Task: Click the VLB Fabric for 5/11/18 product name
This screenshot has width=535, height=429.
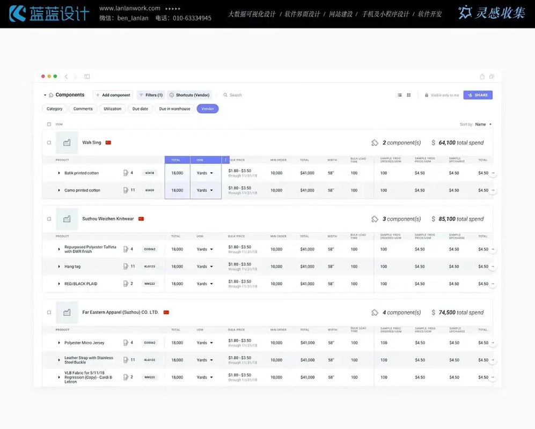Action: [89, 377]
